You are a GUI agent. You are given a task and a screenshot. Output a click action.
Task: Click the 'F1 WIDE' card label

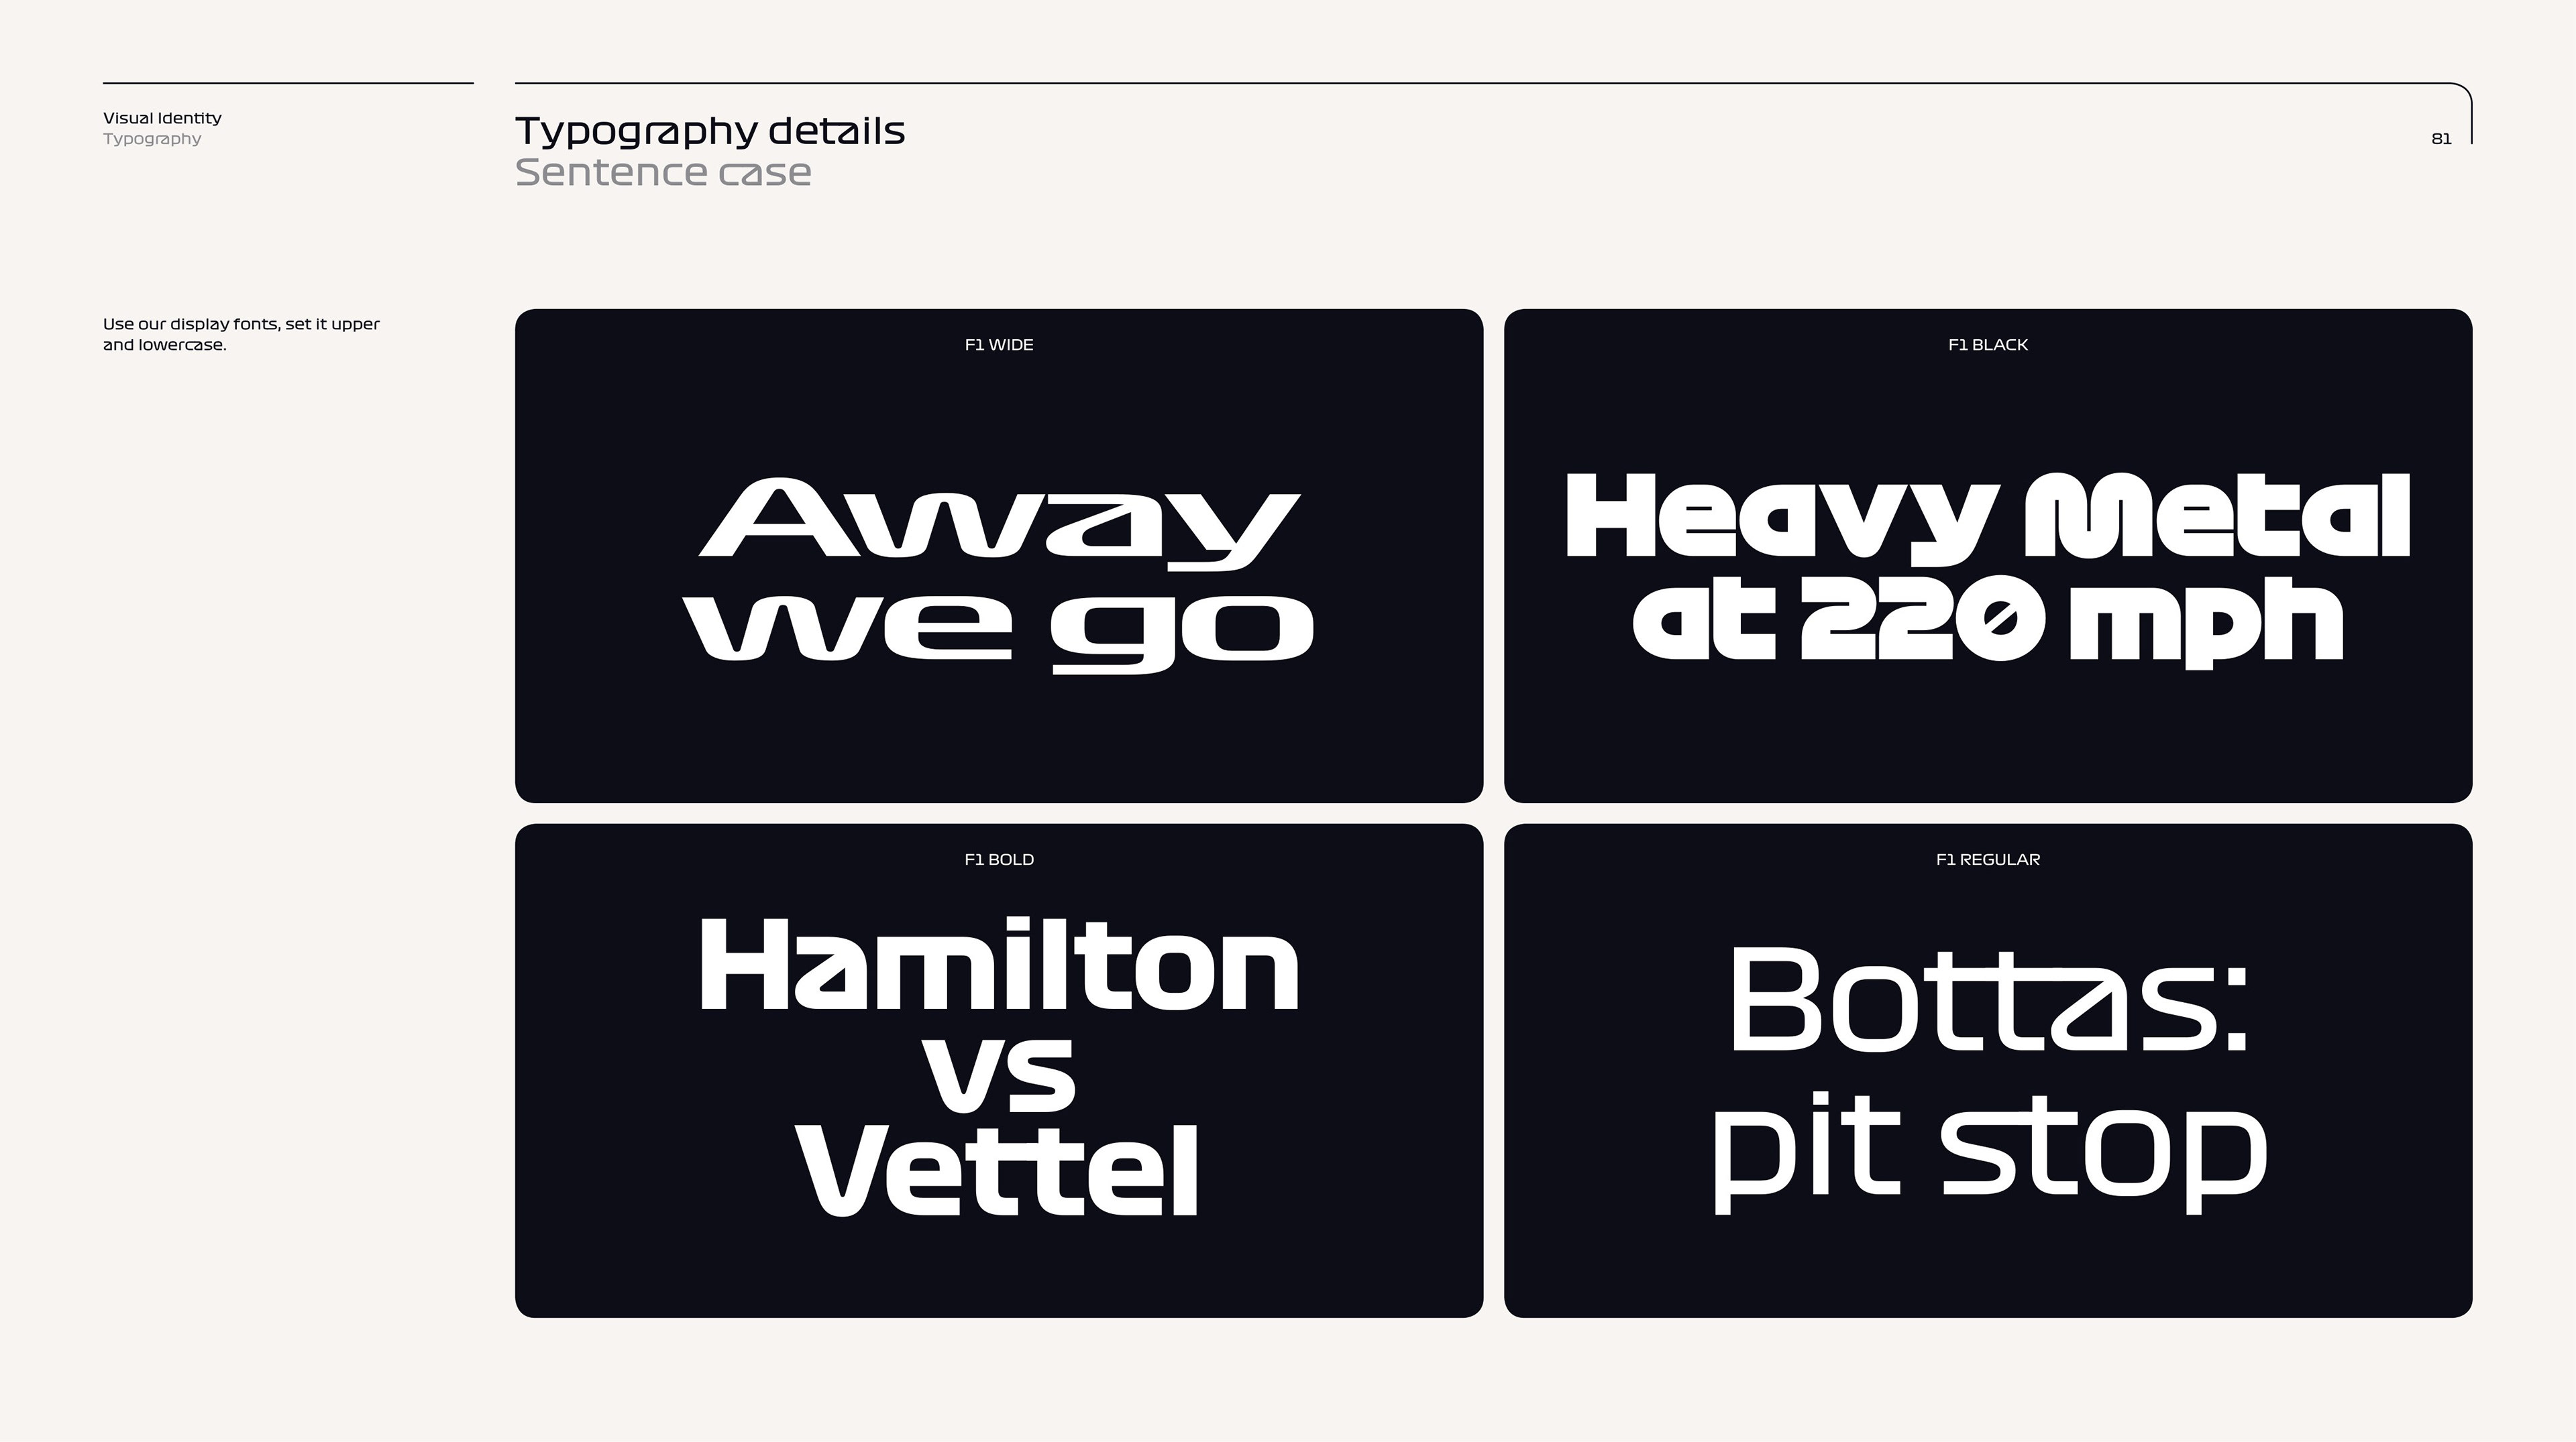[x=998, y=345]
